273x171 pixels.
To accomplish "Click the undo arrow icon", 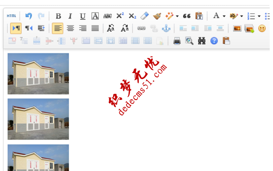I will [29, 16].
